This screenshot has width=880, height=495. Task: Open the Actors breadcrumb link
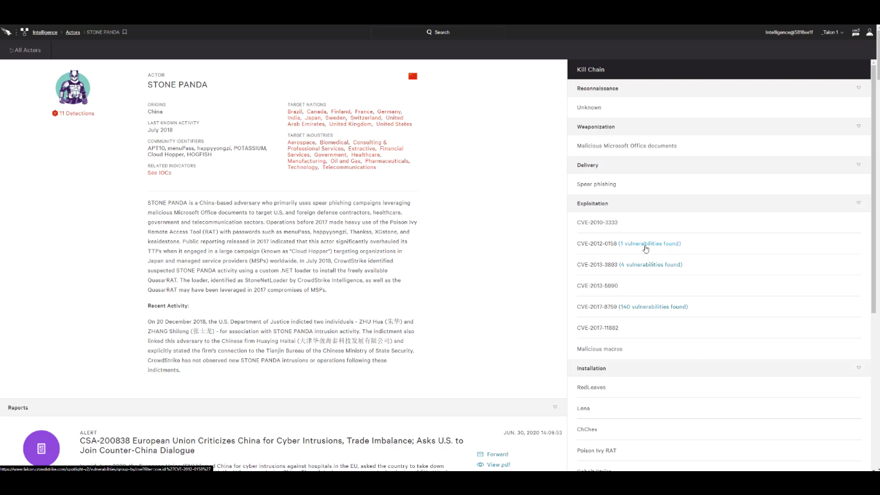pos(73,32)
